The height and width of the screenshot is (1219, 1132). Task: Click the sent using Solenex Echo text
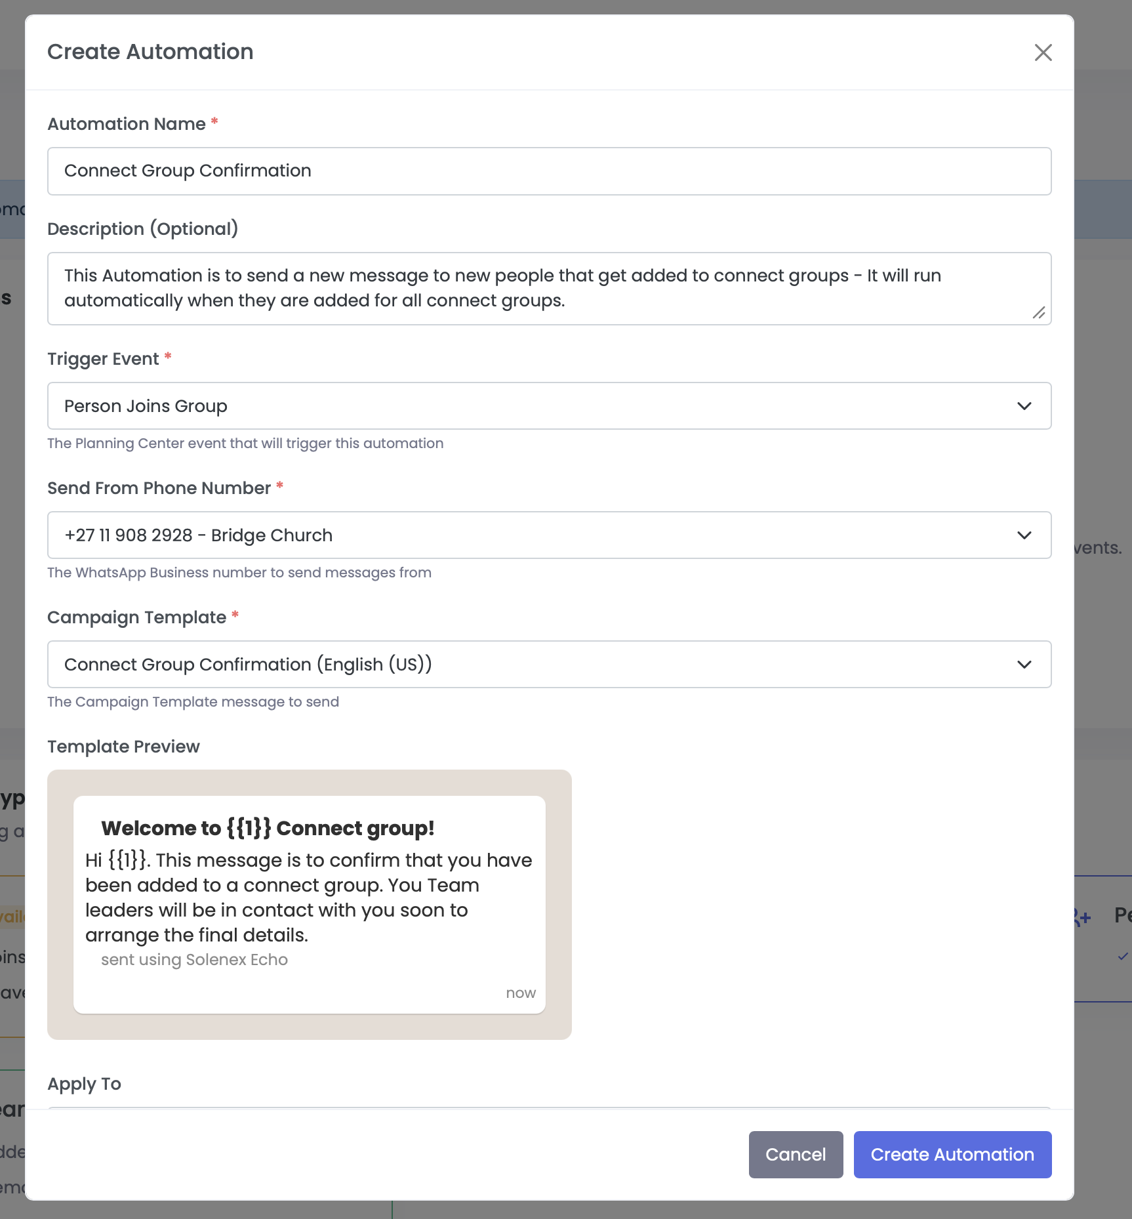click(194, 960)
